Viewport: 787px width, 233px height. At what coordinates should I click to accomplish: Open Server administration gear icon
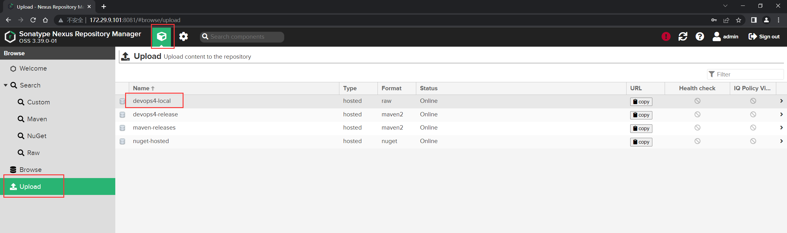point(184,37)
